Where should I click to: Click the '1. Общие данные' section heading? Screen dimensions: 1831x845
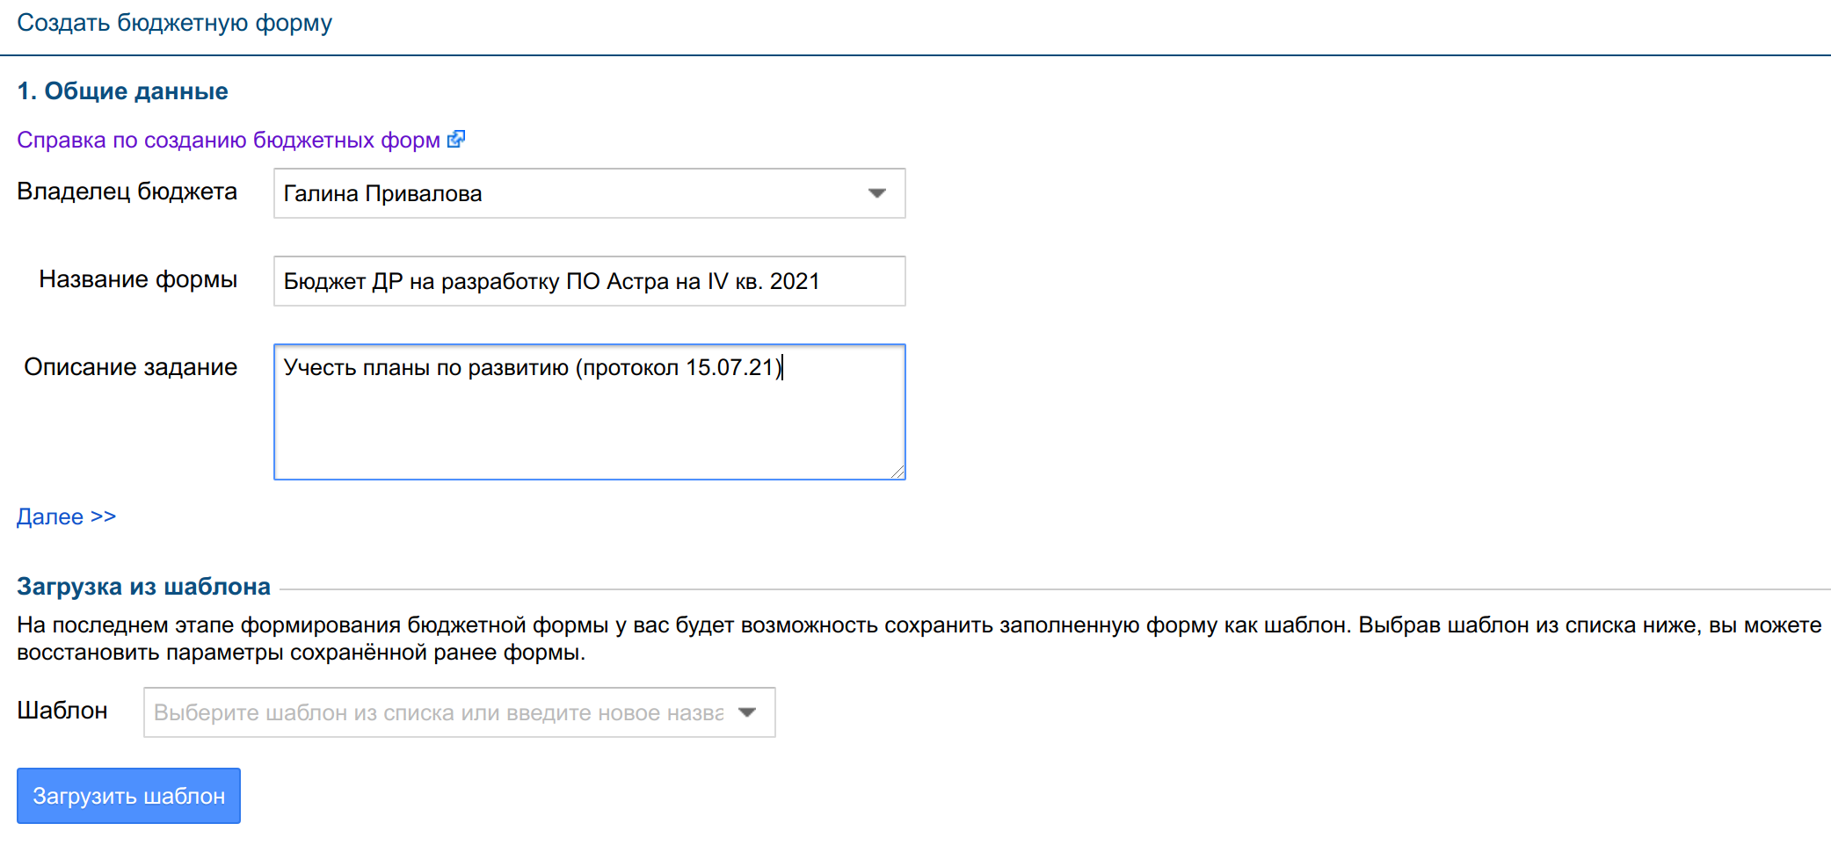[x=122, y=91]
